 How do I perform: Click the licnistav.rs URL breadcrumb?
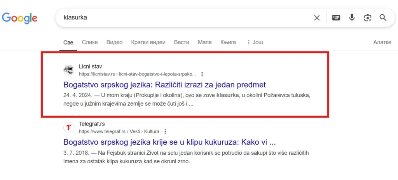[137, 74]
